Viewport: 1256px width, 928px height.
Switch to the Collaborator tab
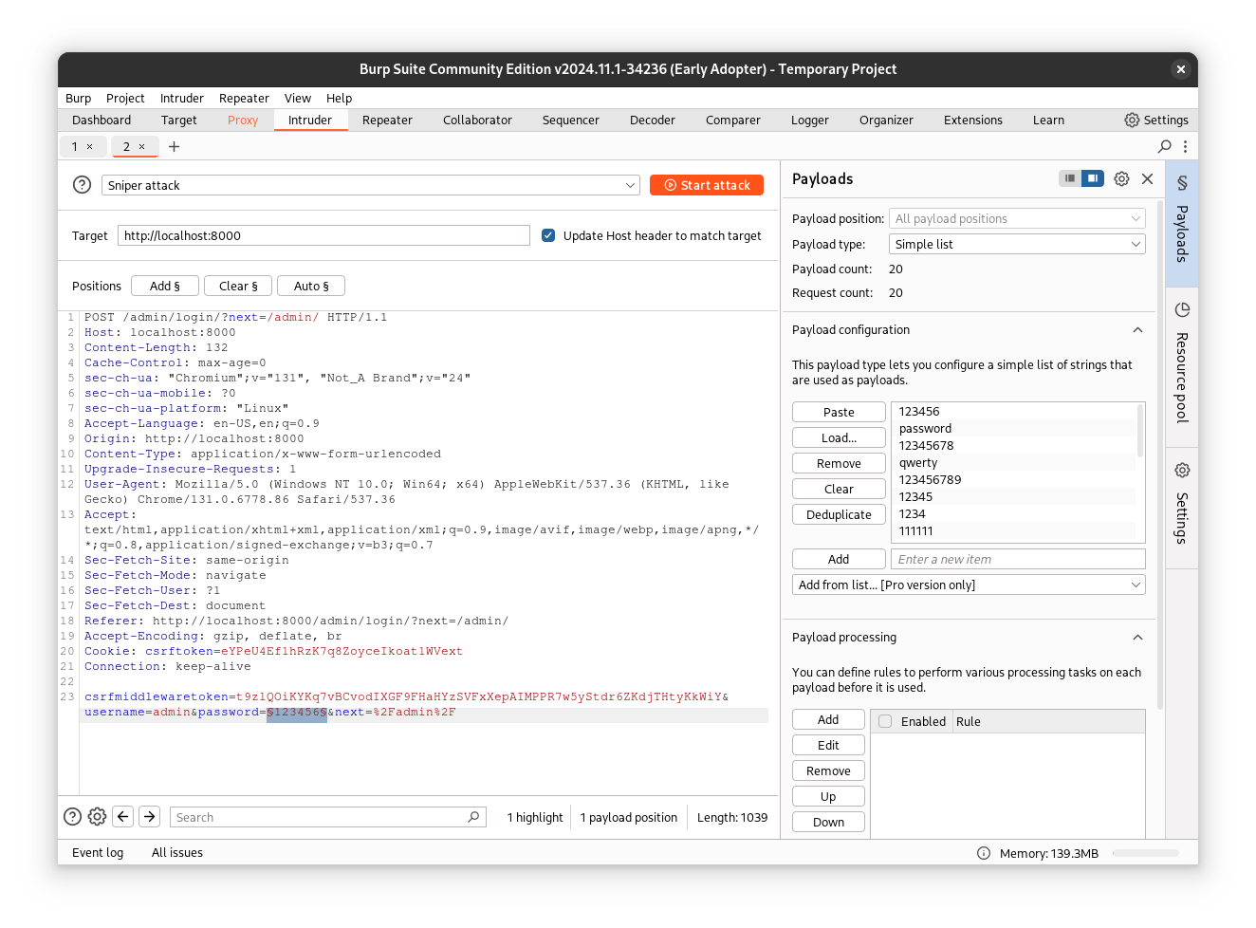(477, 121)
